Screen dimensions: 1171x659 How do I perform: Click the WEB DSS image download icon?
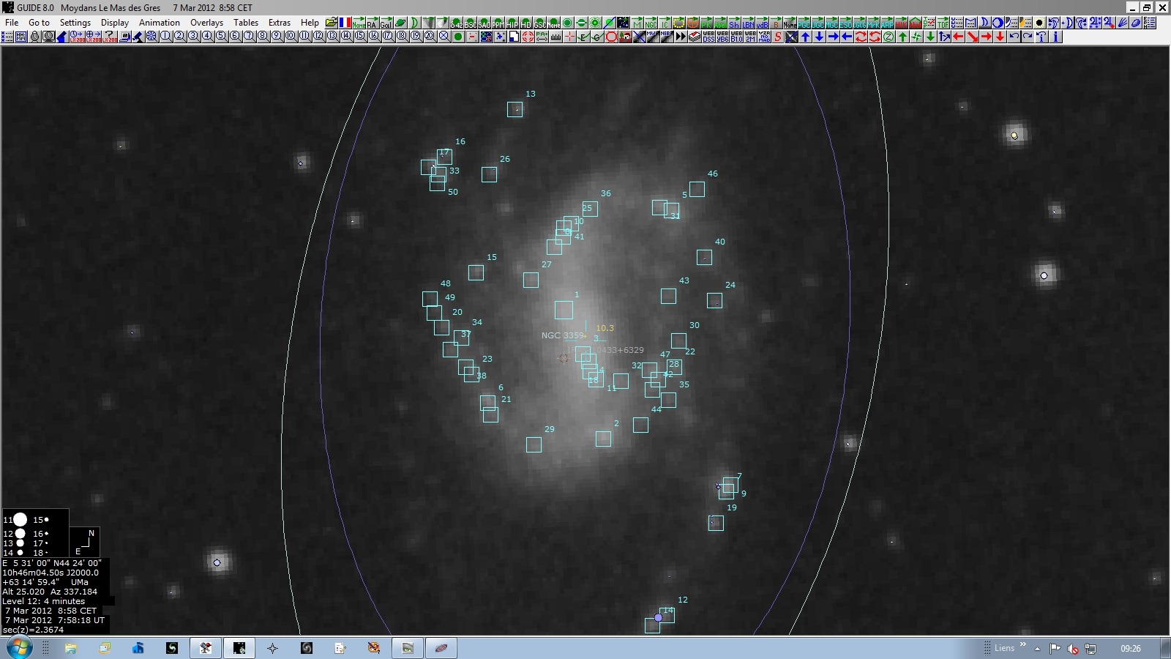click(x=708, y=36)
